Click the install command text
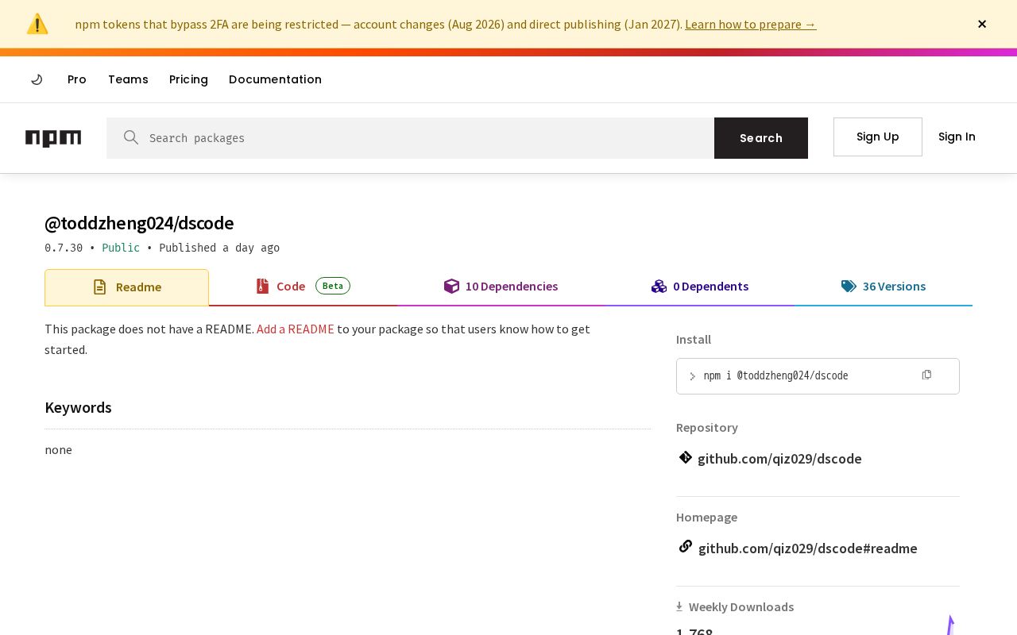Viewport: 1017px width, 635px height. [x=775, y=375]
